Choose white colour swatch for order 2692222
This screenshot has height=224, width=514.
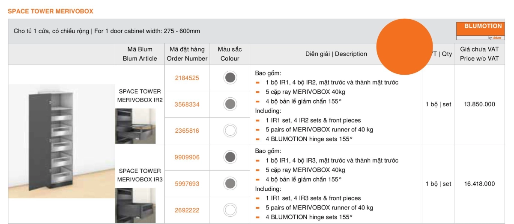(230, 210)
